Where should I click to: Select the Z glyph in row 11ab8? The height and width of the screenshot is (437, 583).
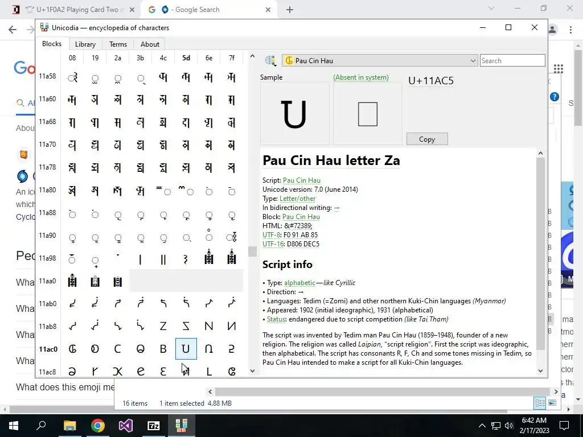tap(163, 326)
